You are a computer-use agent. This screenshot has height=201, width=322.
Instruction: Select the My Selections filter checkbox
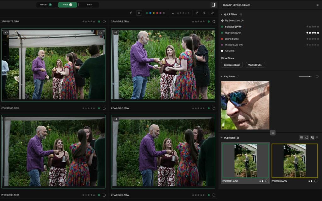[x=222, y=20]
